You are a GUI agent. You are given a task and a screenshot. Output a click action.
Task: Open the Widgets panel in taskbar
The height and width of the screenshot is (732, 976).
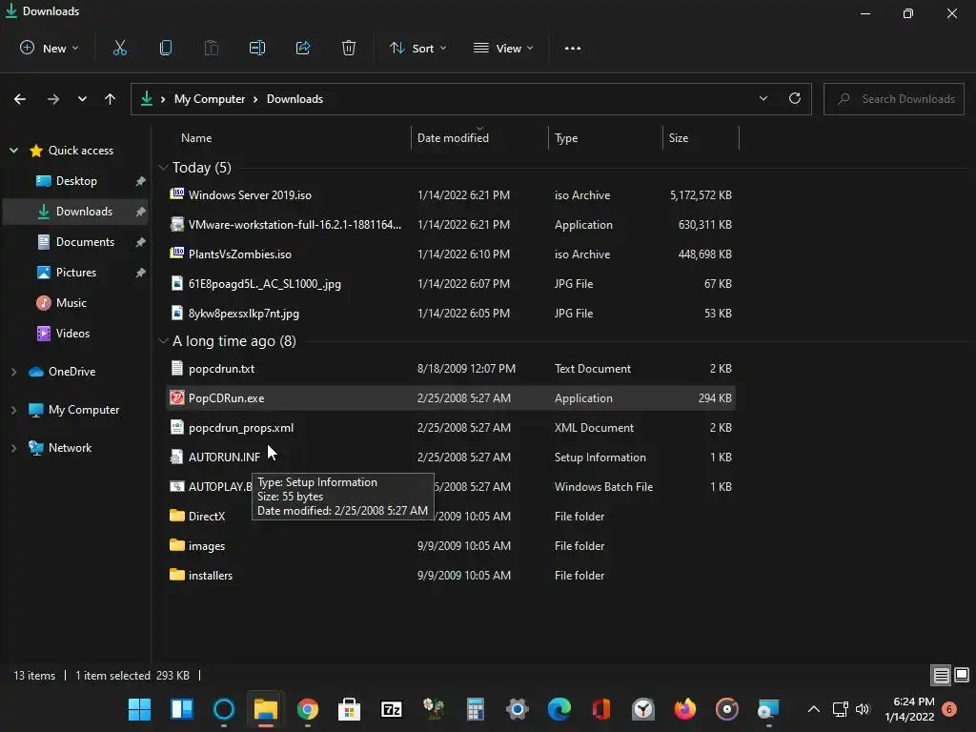tap(182, 709)
